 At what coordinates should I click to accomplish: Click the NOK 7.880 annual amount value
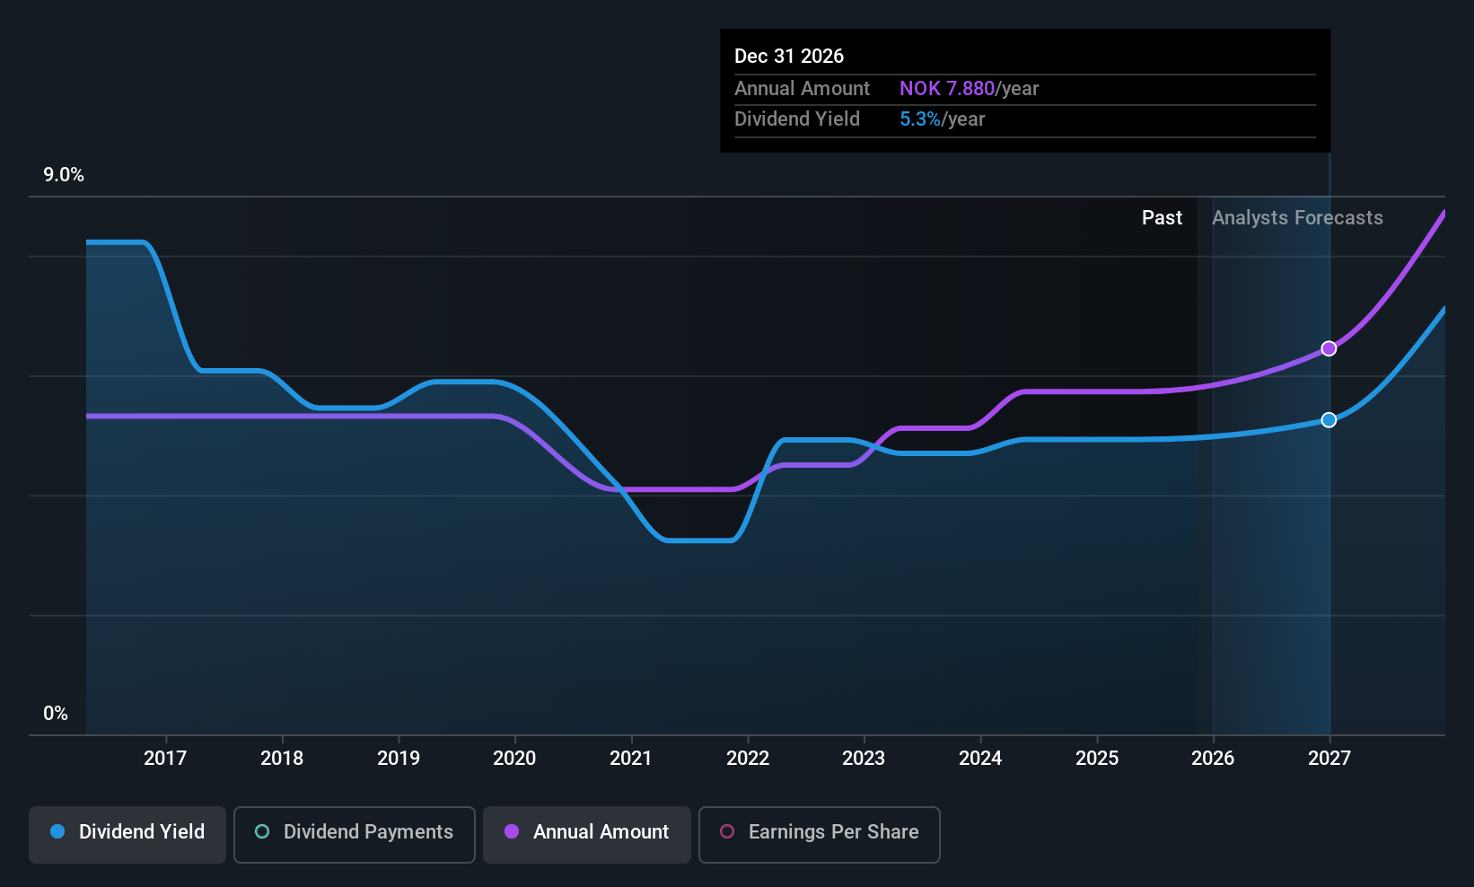pos(946,89)
